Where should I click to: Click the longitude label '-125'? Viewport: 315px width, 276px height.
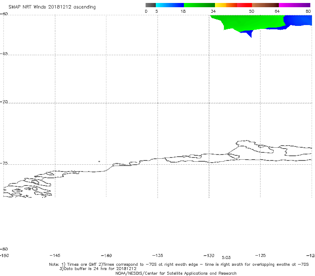point(261,255)
